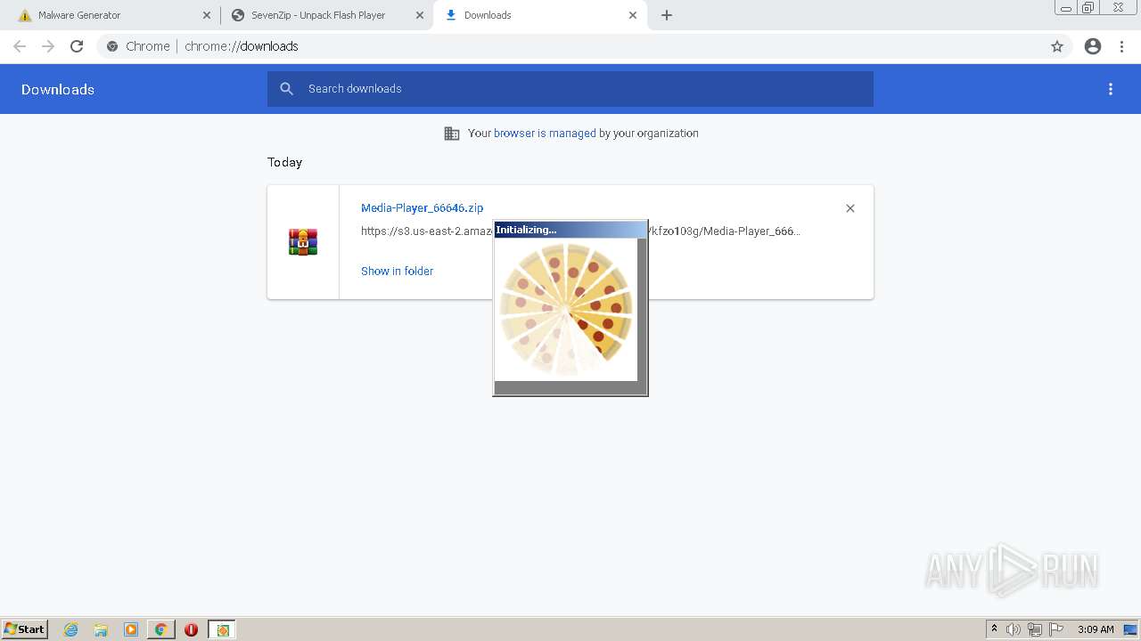Open Downloads page more actions menu
Screen dimensions: 1141x641
(x=1111, y=89)
